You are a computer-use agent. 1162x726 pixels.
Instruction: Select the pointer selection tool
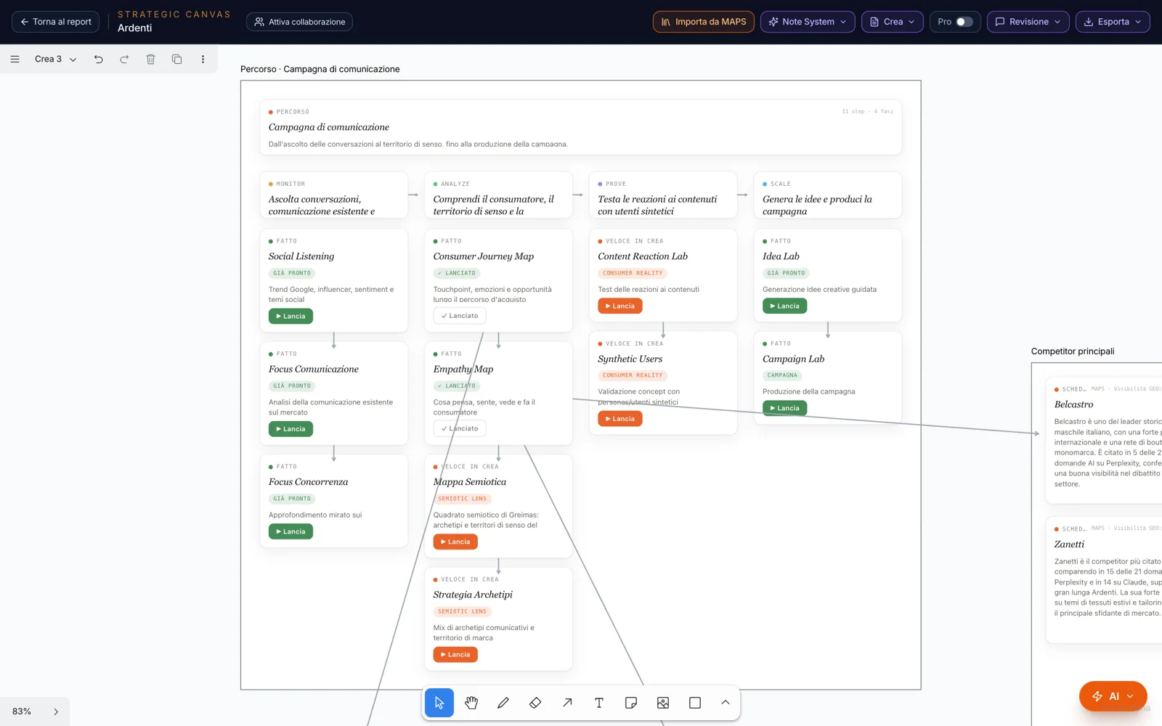(439, 703)
